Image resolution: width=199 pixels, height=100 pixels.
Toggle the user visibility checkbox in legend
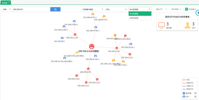tap(195, 97)
